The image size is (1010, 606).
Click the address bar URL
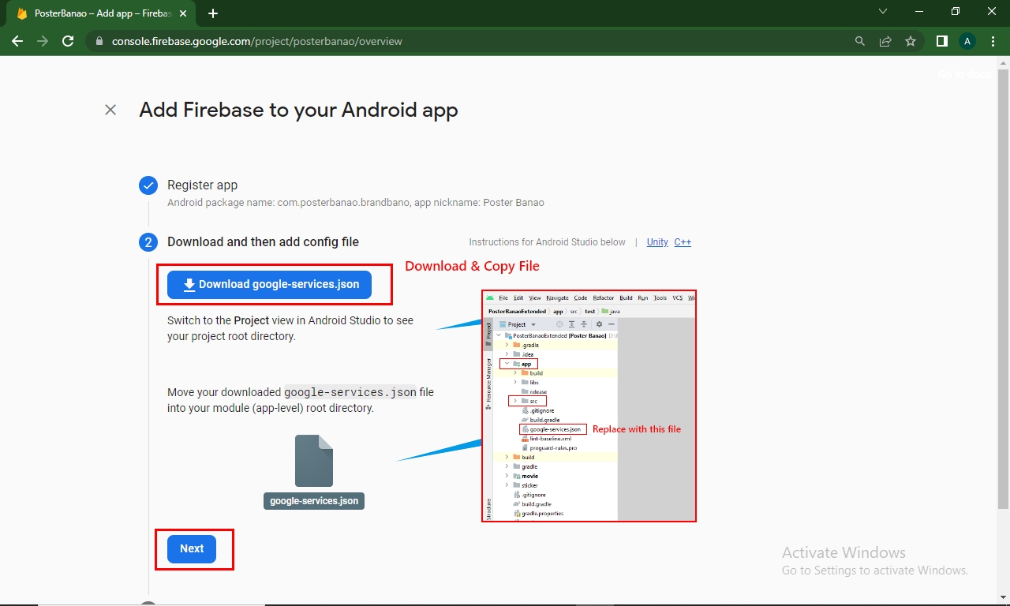(256, 41)
